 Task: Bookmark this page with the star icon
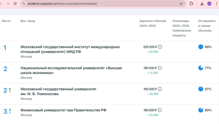[181, 4]
